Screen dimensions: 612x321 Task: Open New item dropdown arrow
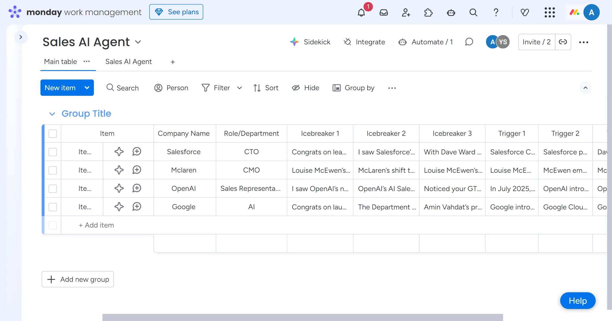point(87,88)
